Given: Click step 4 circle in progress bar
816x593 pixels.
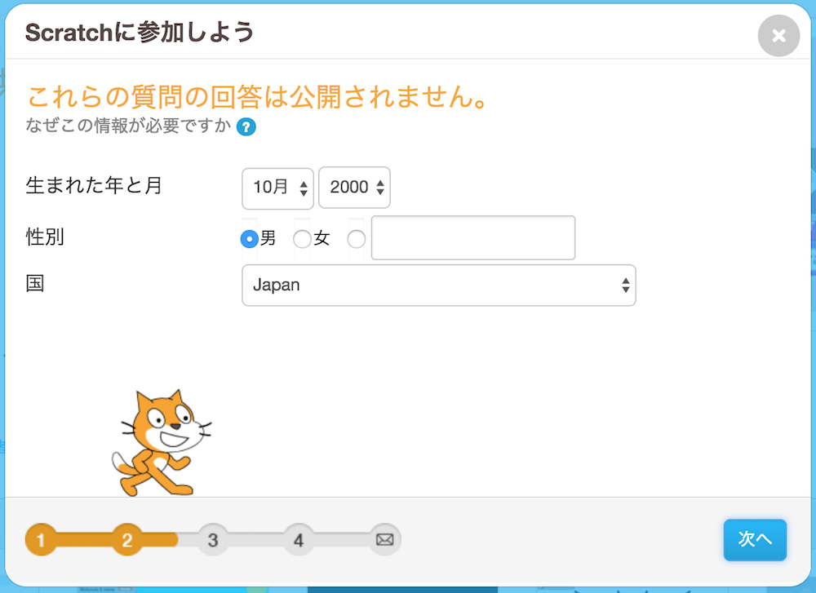Looking at the screenshot, I should 299,539.
